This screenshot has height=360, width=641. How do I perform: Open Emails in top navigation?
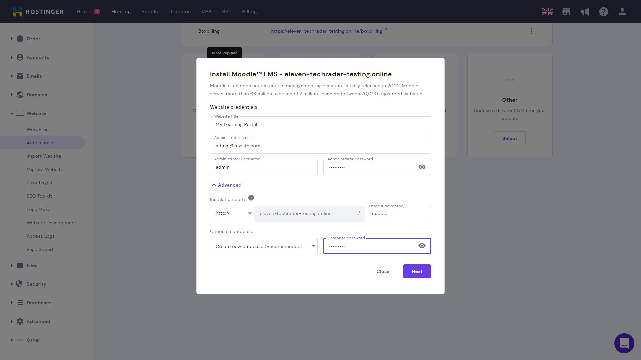149,12
